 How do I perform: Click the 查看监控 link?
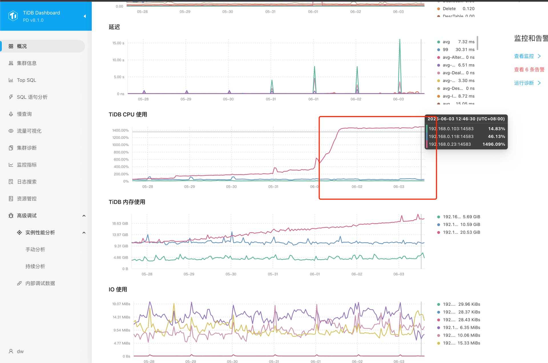point(524,56)
